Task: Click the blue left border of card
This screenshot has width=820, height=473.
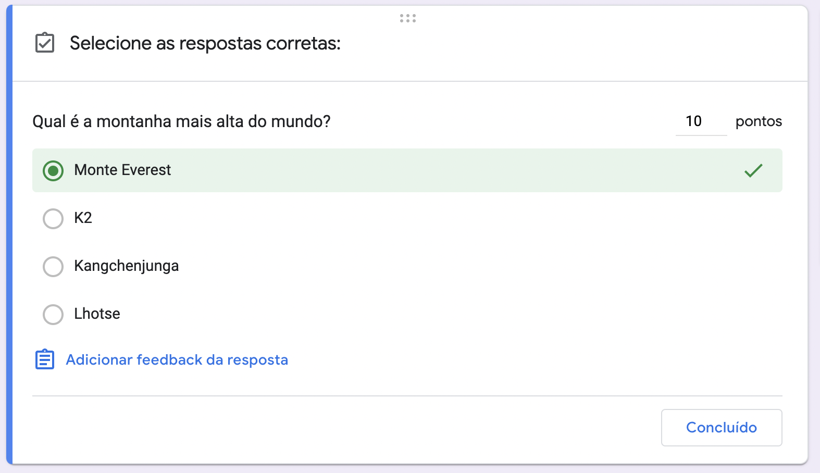Action: tap(9, 234)
